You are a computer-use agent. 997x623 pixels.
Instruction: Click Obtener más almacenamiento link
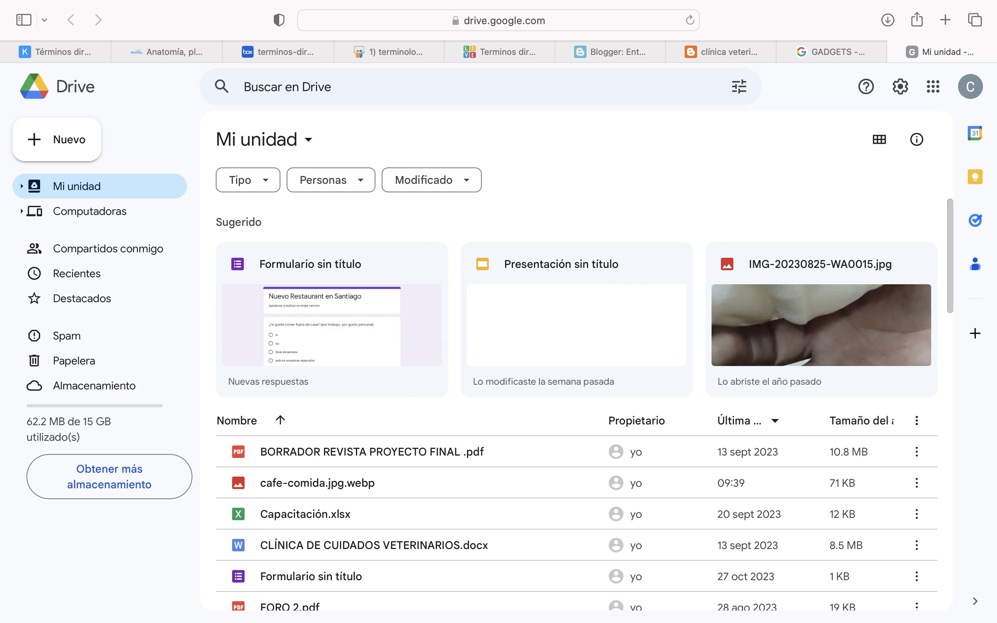coord(109,476)
